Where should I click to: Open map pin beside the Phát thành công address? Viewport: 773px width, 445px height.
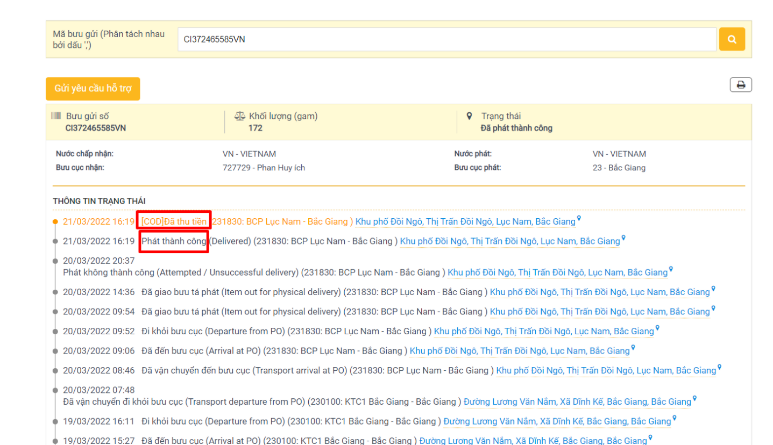(x=623, y=238)
